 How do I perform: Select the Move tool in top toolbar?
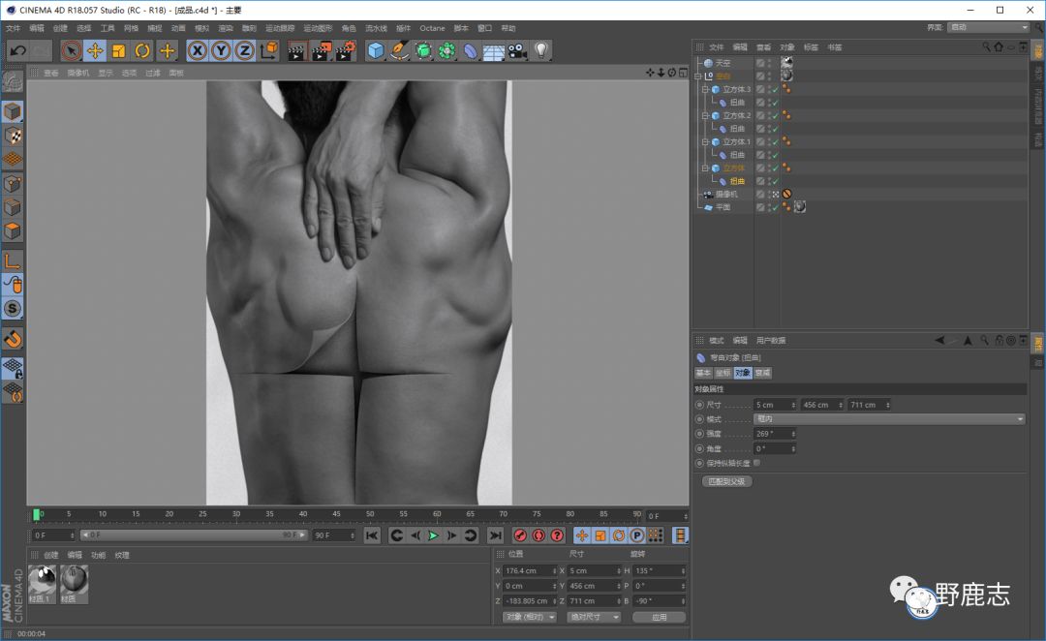click(95, 50)
